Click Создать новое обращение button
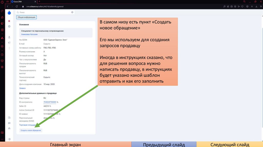This screenshot has width=263, height=147. point(31,130)
